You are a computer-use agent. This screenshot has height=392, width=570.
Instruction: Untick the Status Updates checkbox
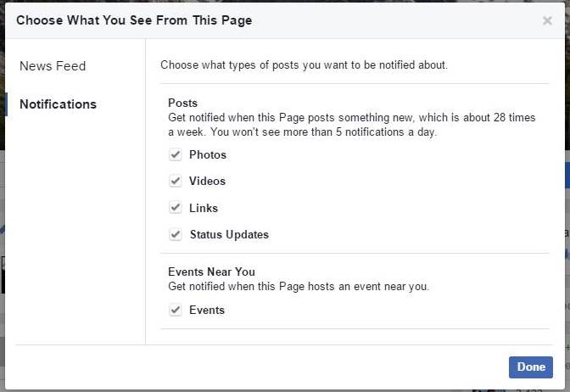coord(176,234)
